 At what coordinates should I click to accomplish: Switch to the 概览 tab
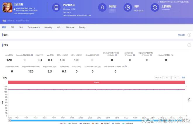[x=4, y=27]
